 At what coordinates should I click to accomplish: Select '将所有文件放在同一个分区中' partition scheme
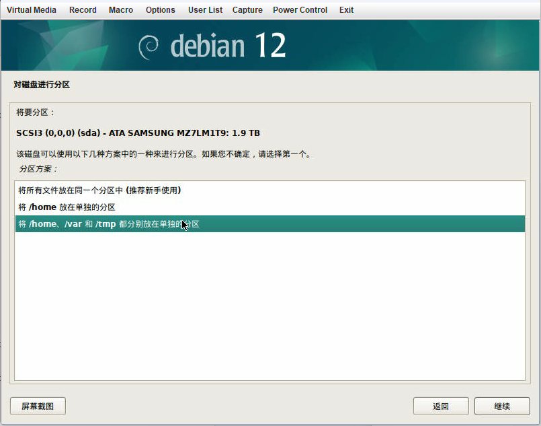coord(269,190)
